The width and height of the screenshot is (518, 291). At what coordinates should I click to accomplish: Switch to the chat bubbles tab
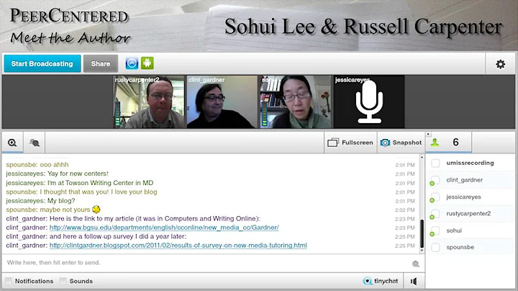pyautogui.click(x=34, y=143)
